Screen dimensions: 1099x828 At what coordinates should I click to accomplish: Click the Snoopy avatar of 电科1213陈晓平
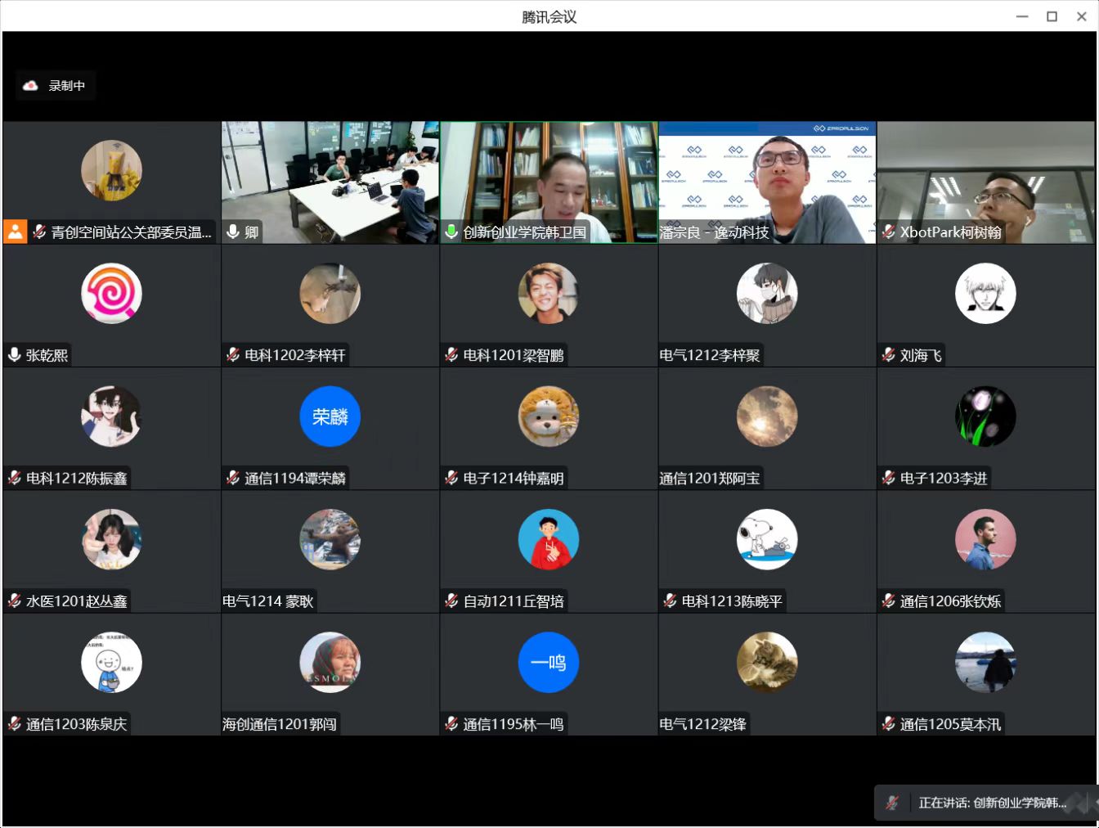766,539
